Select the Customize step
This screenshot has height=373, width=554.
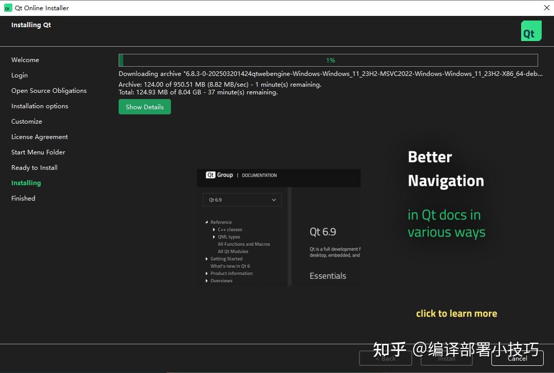(27, 121)
